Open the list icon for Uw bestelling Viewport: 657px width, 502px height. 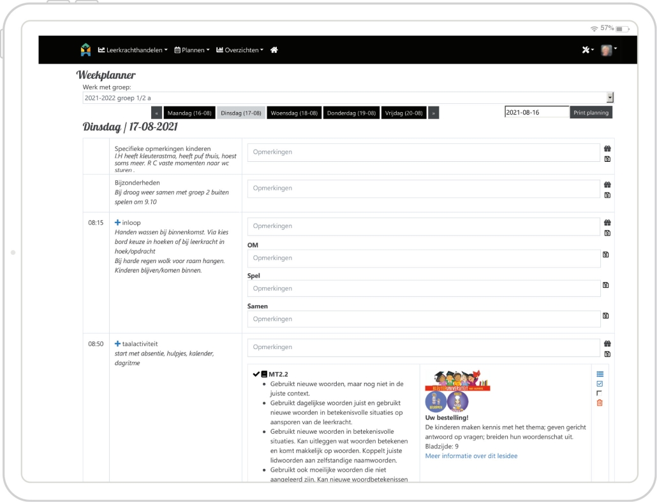click(x=600, y=374)
